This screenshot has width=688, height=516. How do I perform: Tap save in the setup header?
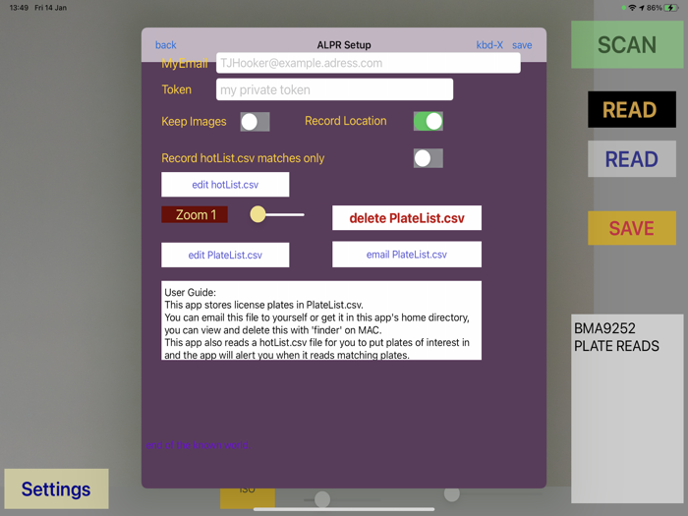(522, 45)
